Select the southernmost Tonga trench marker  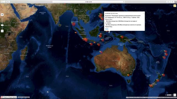coord(164,58)
